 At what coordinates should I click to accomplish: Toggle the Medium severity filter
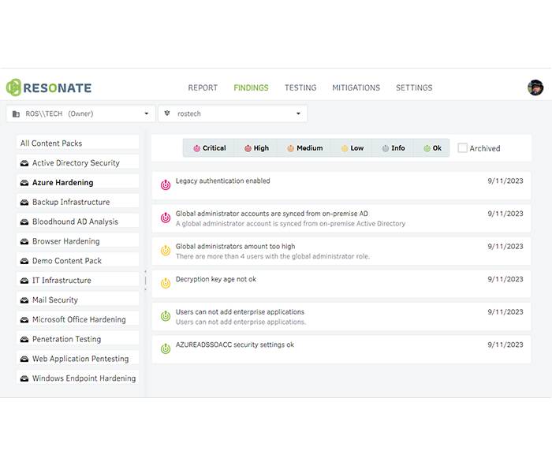(304, 148)
